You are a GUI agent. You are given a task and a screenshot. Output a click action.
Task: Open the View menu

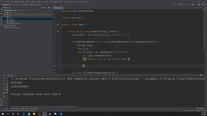[x=12, y=2]
